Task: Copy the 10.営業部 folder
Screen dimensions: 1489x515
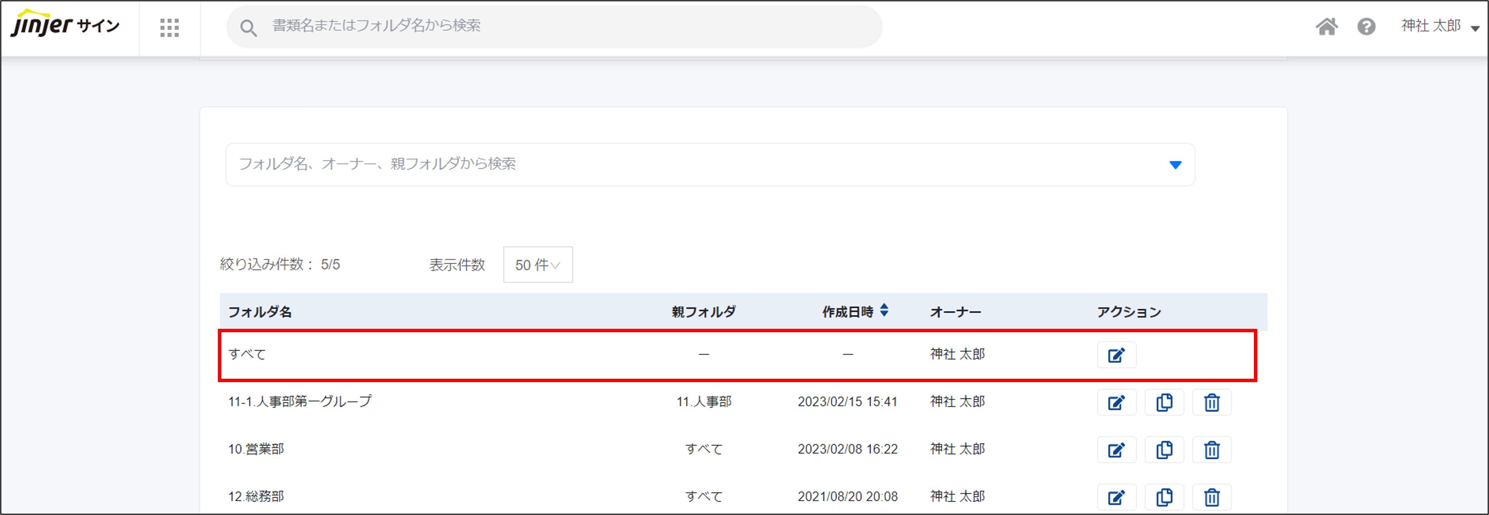Action: 1164,450
